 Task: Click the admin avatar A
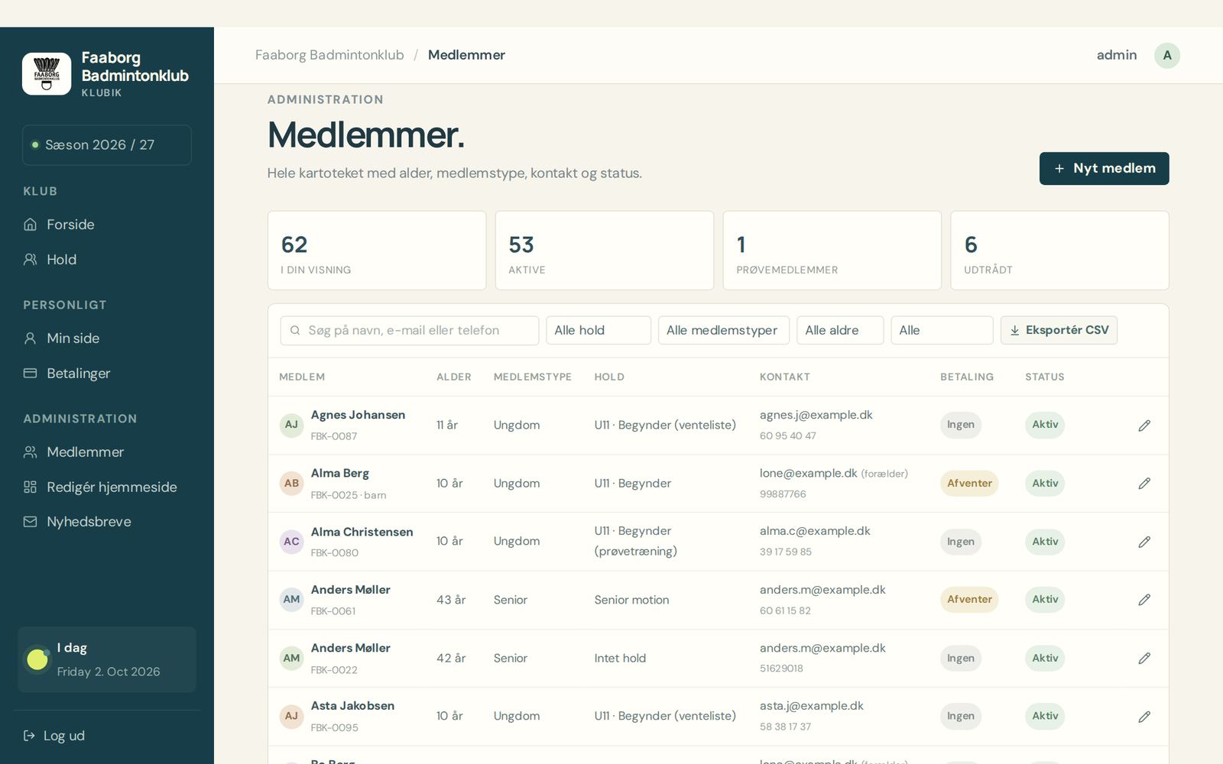tap(1167, 55)
